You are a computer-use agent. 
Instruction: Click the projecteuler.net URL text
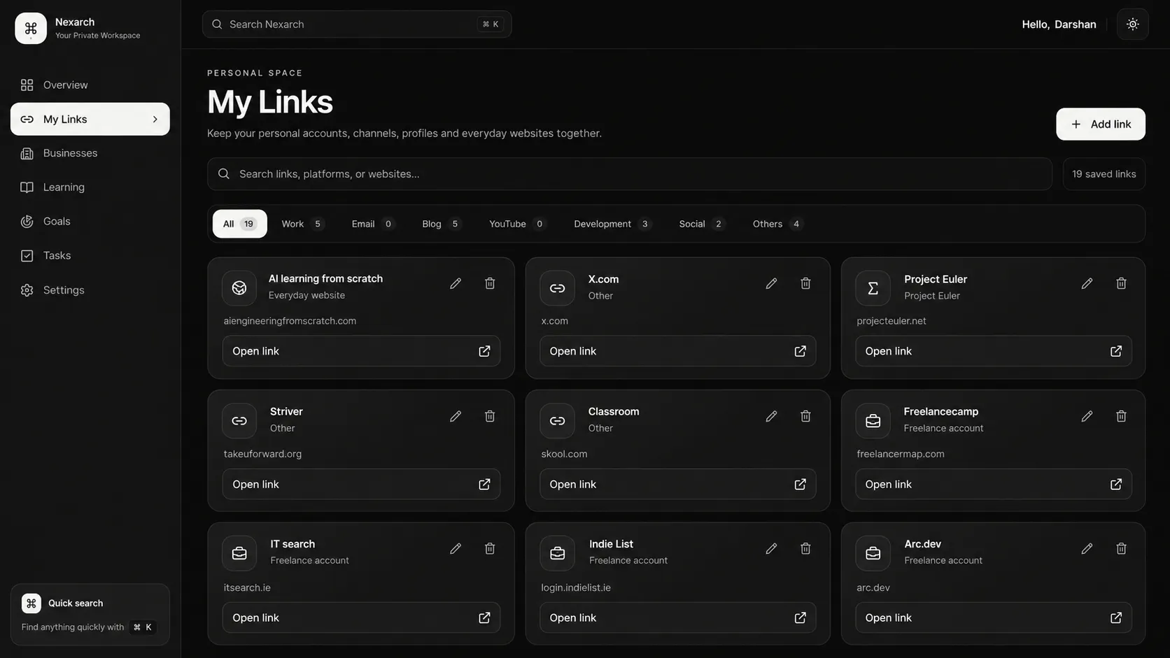(891, 321)
